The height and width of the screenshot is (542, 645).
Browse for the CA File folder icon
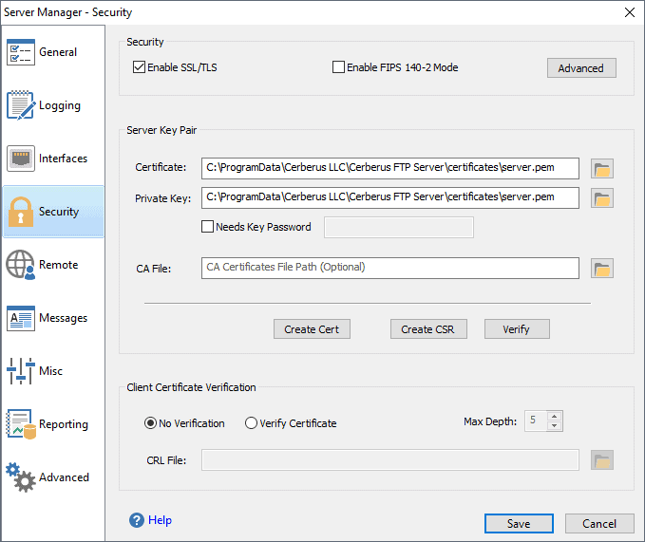602,269
